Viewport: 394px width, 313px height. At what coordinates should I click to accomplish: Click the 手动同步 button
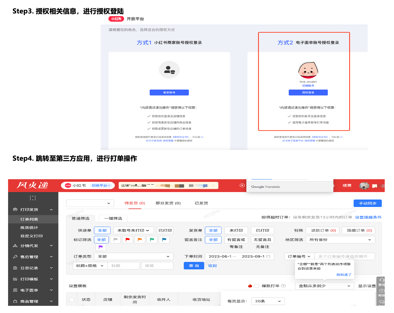368,203
